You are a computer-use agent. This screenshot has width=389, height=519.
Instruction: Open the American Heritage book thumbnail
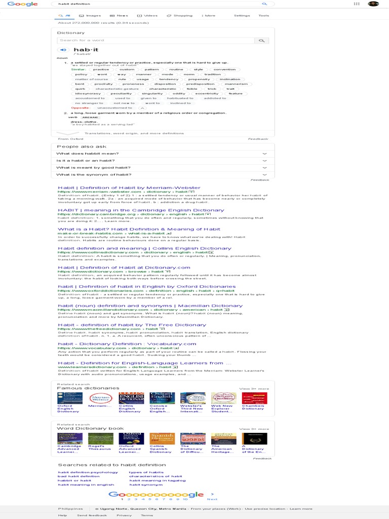click(x=223, y=438)
